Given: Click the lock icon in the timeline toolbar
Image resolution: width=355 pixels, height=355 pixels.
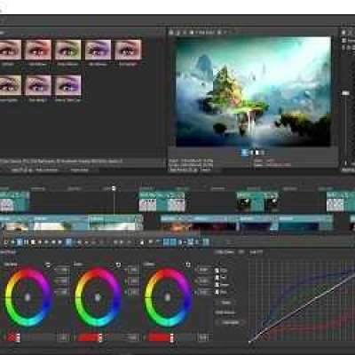Looking at the screenshot, I should point(142,242).
